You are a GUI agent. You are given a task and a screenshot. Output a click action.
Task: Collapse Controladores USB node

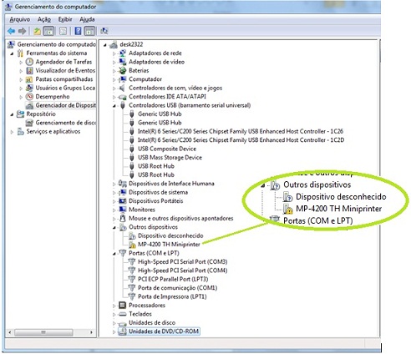(114, 106)
